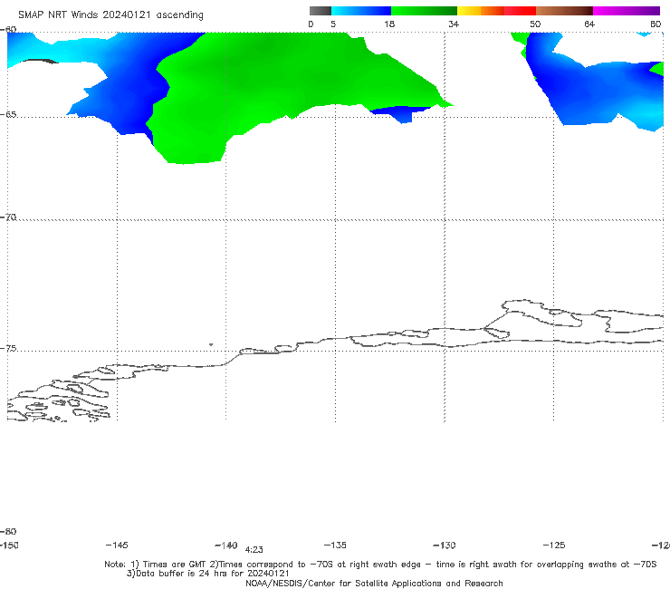Click the longitude label '-135'
This screenshot has height=589, width=670.
pyautogui.click(x=335, y=546)
